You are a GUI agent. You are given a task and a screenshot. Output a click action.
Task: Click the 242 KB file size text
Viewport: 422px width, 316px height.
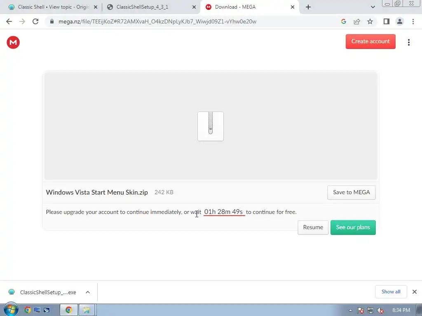[x=164, y=193]
